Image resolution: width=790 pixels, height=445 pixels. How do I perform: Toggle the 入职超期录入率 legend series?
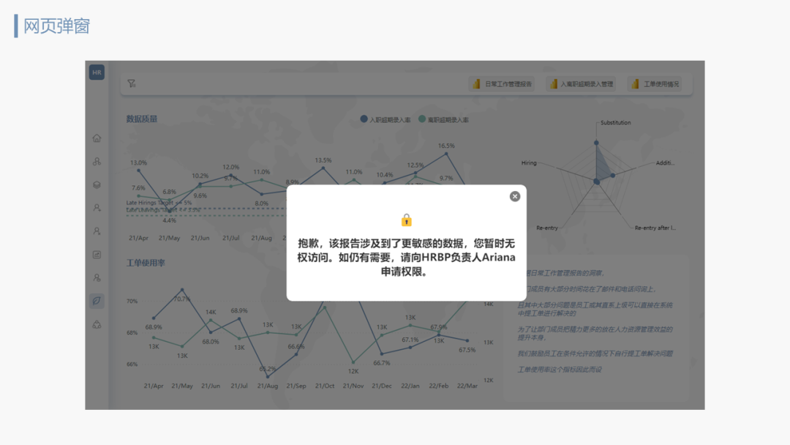pos(385,119)
